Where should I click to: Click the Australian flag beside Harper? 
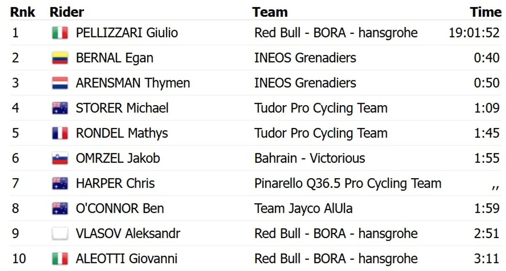(60, 183)
